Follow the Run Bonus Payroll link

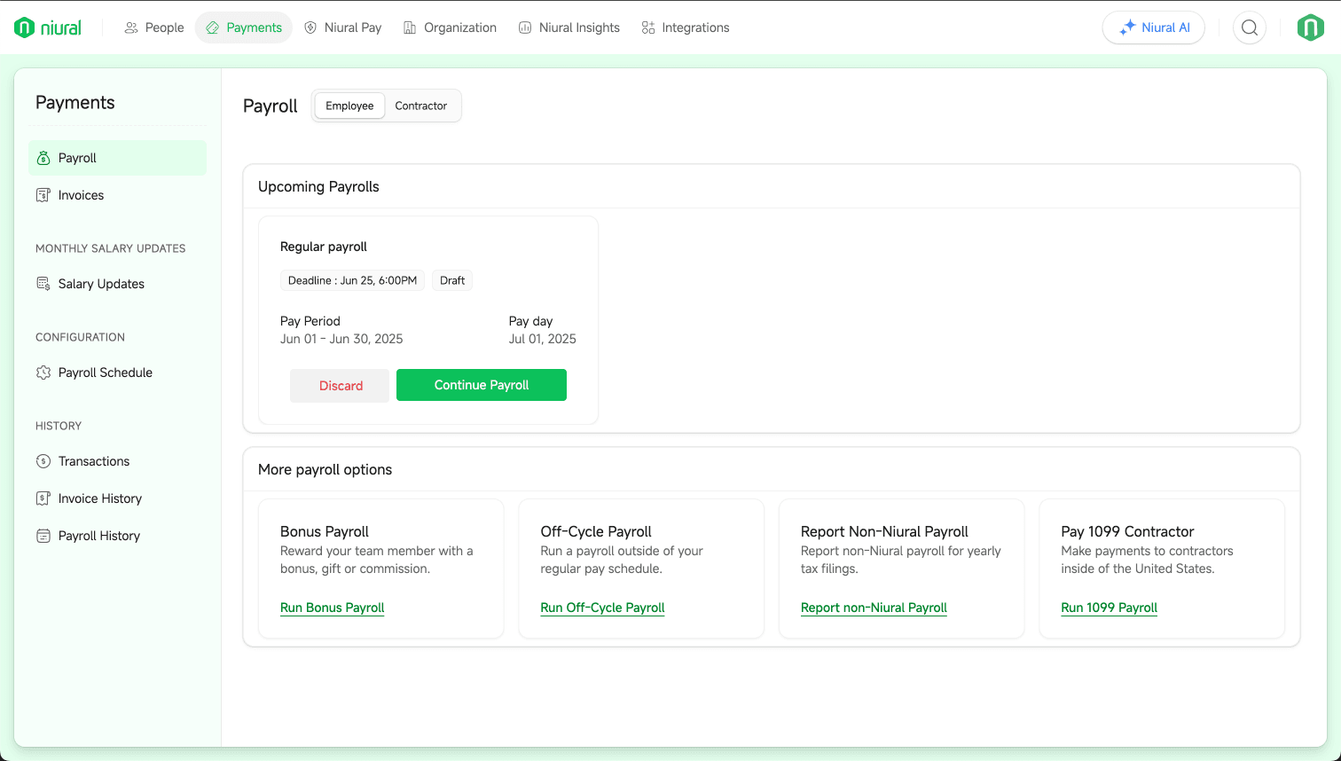coord(332,608)
